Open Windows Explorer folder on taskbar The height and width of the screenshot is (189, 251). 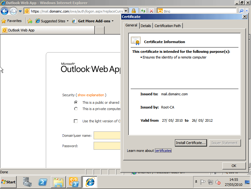(58, 182)
